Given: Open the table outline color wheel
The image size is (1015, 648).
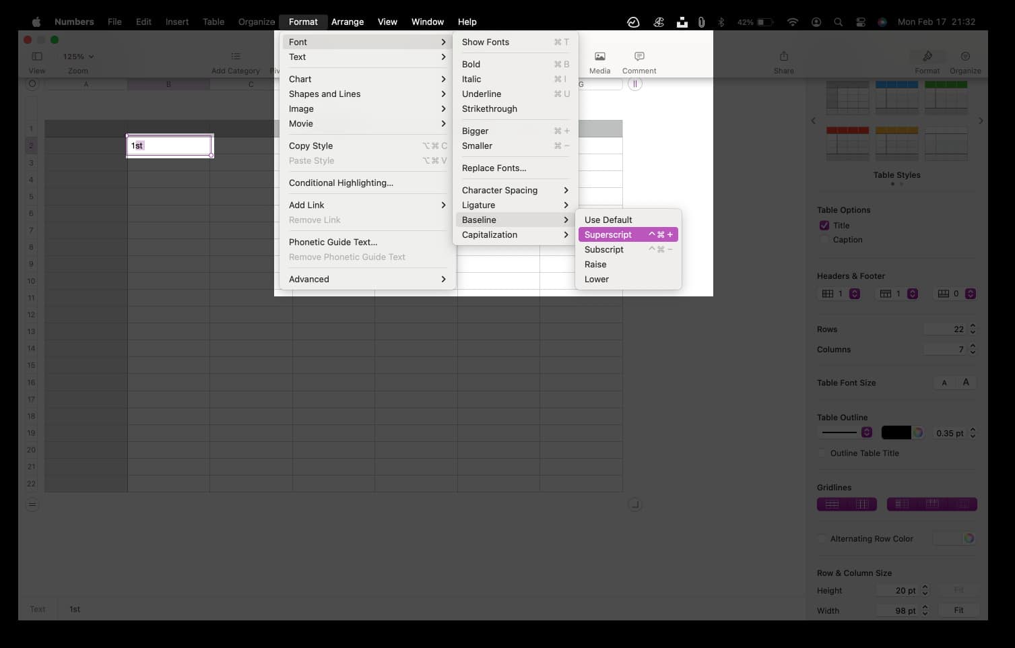Looking at the screenshot, I should click(x=917, y=433).
